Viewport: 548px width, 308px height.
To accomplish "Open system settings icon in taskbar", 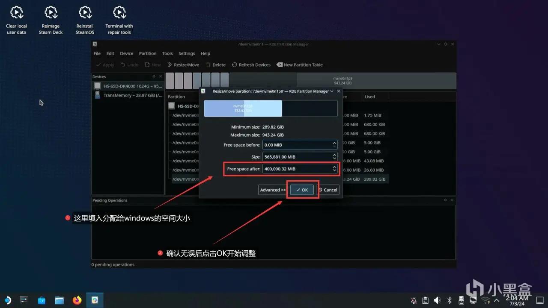I will tap(24, 300).
